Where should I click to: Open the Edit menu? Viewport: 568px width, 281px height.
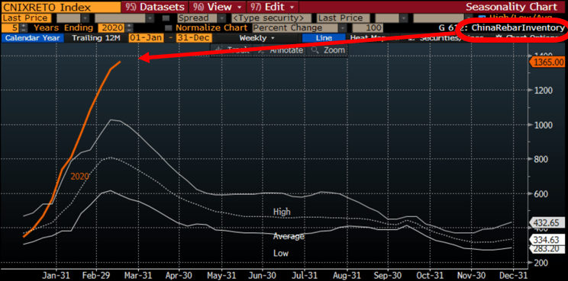[x=273, y=7]
